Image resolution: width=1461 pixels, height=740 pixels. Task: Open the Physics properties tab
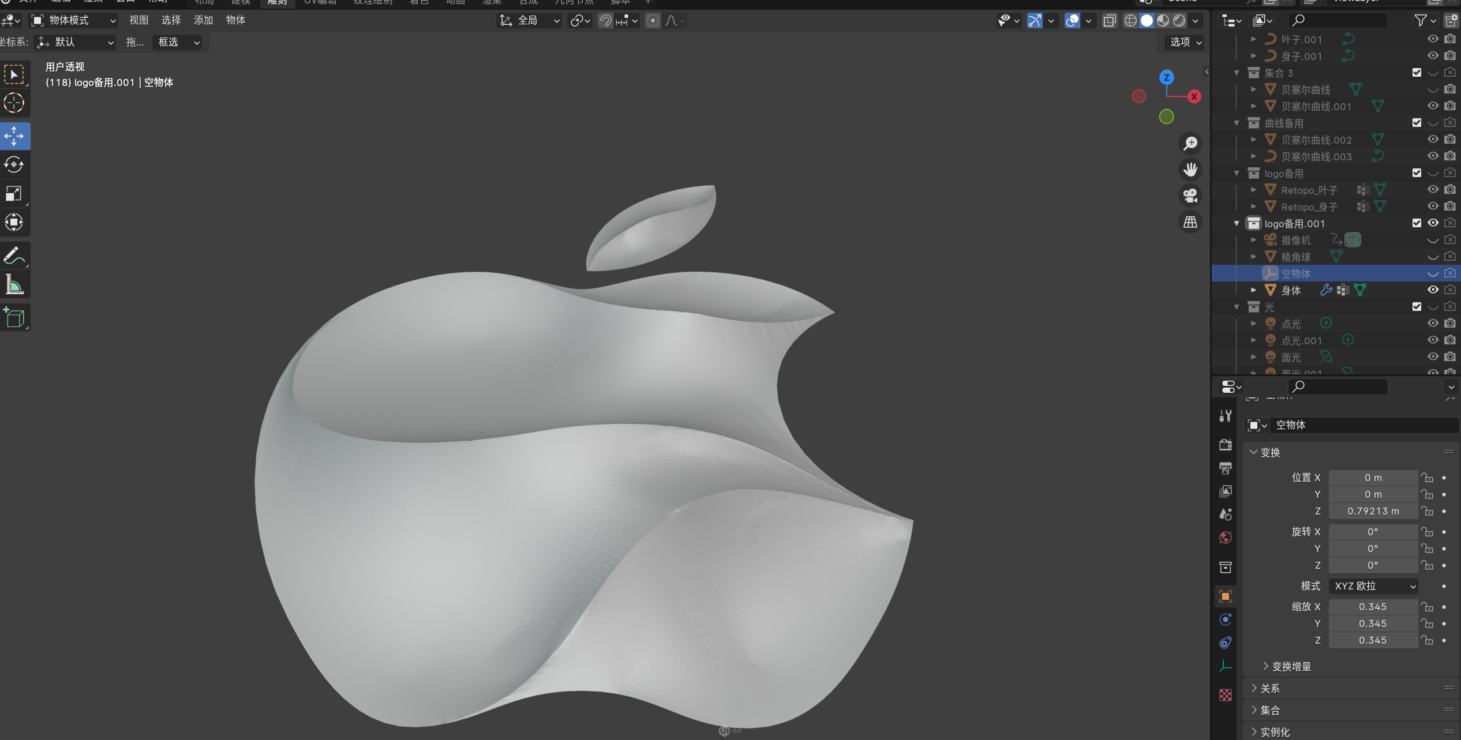1226,619
